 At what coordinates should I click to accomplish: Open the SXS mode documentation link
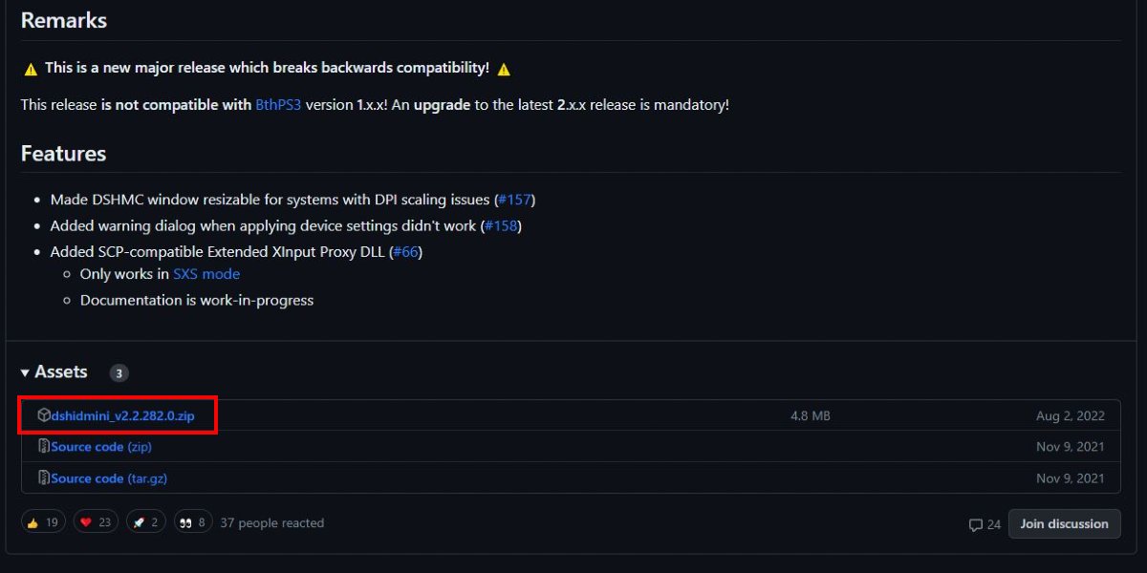click(x=206, y=273)
